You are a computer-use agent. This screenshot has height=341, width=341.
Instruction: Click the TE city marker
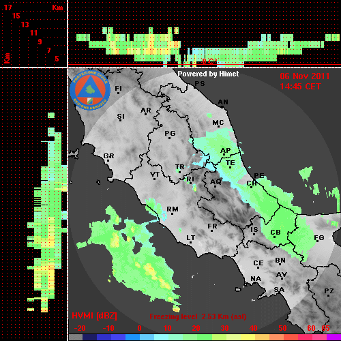[231, 164]
